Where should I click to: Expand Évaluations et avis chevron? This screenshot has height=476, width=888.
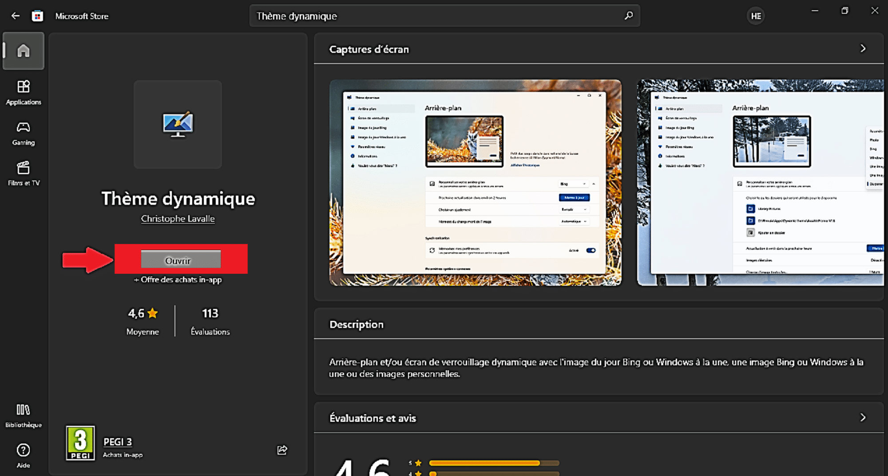(x=863, y=417)
